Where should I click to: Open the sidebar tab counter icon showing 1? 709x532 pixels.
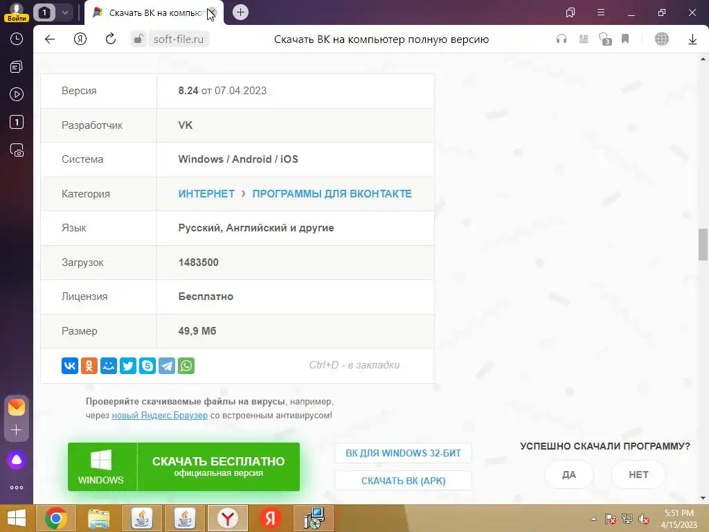click(x=17, y=122)
